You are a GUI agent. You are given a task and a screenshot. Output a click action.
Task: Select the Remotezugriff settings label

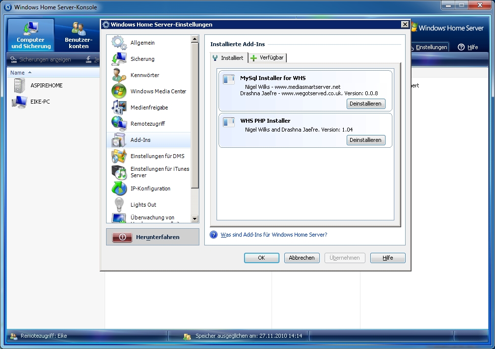coord(148,124)
